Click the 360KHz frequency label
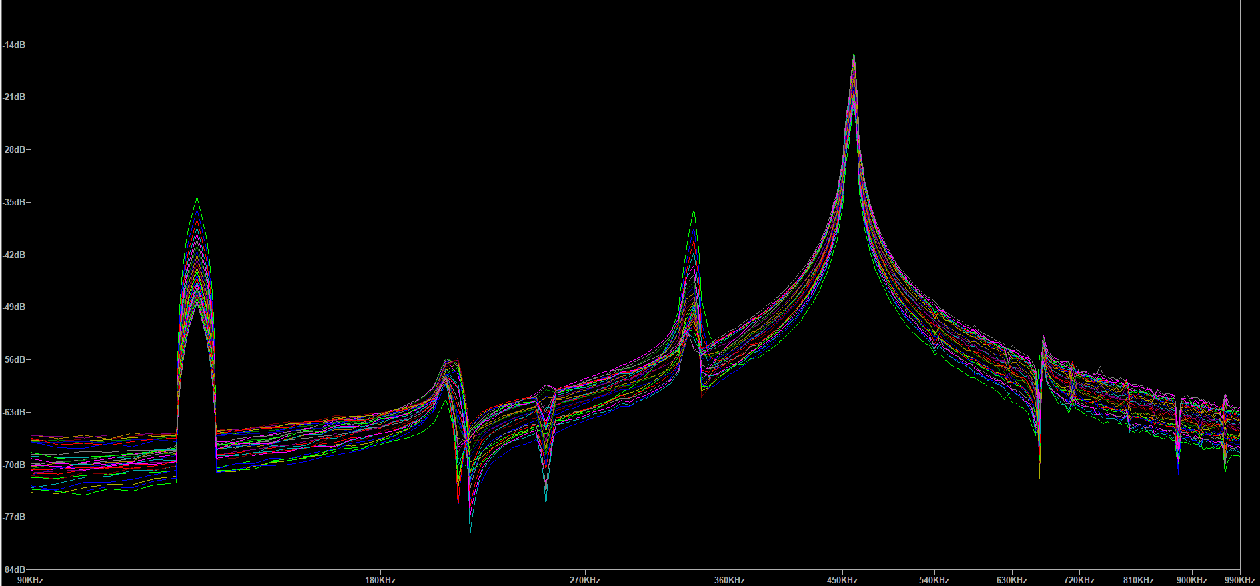This screenshot has height=586, width=1260. pyautogui.click(x=730, y=580)
